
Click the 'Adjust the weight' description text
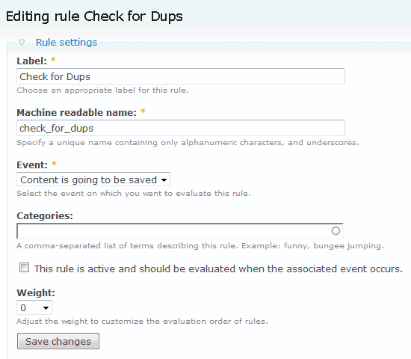click(142, 321)
